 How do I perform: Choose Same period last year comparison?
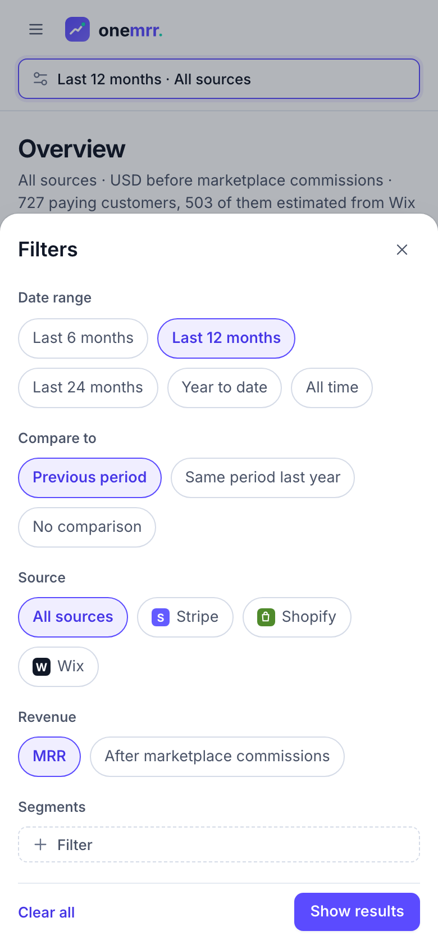[263, 478]
